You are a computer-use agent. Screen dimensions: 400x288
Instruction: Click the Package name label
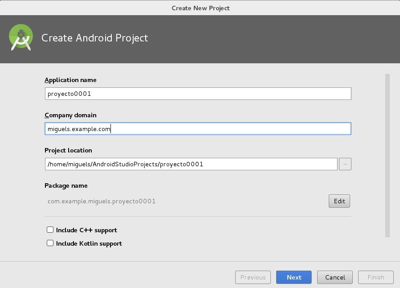[66, 186]
